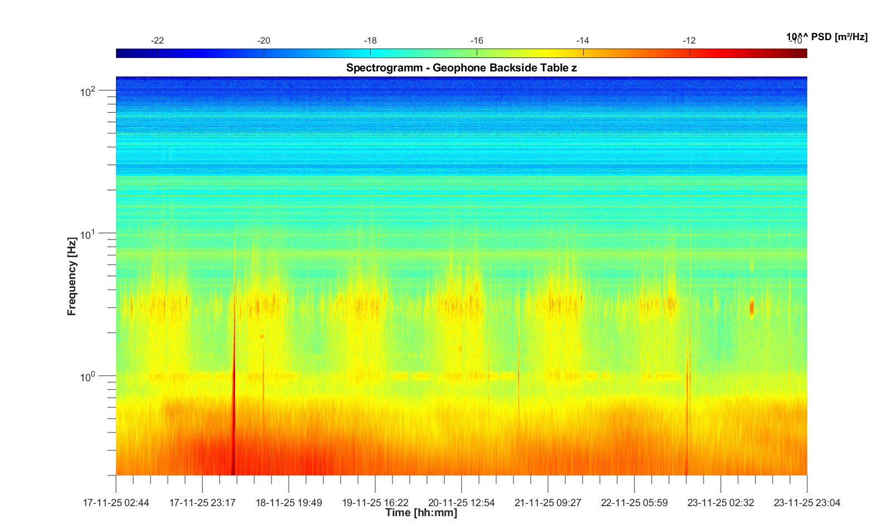Screen dimensions: 892x529
Task: Click the 'PSD [m²/Hz]' colorbar label
Action: coord(827,37)
